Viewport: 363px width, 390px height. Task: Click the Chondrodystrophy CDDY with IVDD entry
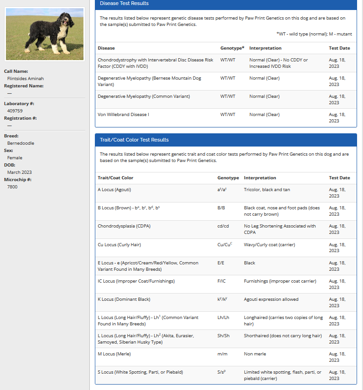tap(155, 63)
